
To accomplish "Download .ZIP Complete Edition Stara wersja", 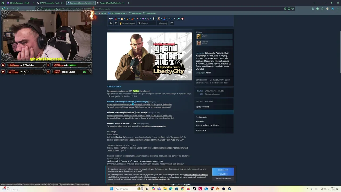I will tap(127, 113).
